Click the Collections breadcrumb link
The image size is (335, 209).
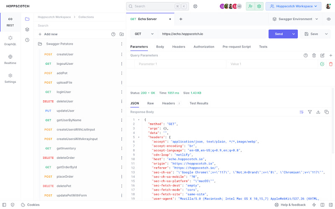[86, 17]
